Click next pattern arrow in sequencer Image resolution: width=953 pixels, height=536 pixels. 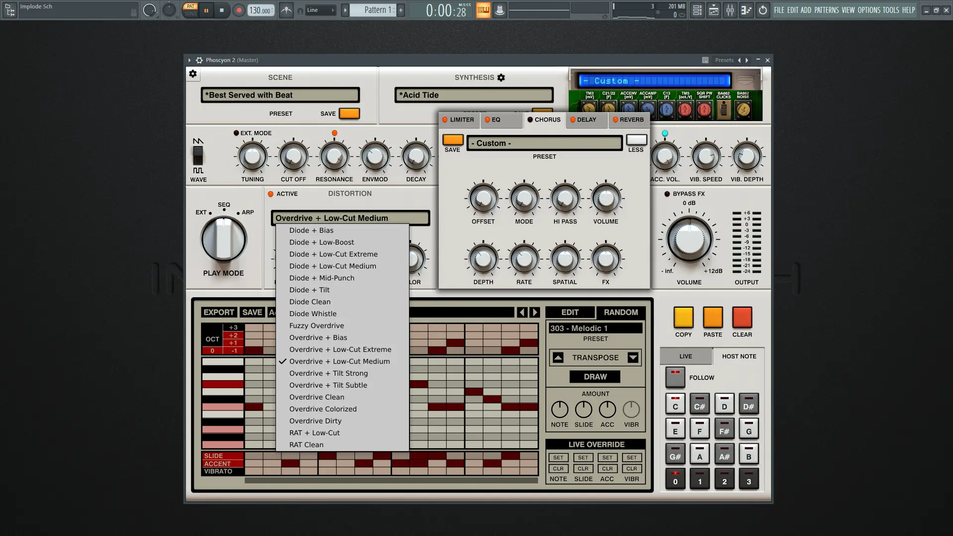(x=535, y=312)
